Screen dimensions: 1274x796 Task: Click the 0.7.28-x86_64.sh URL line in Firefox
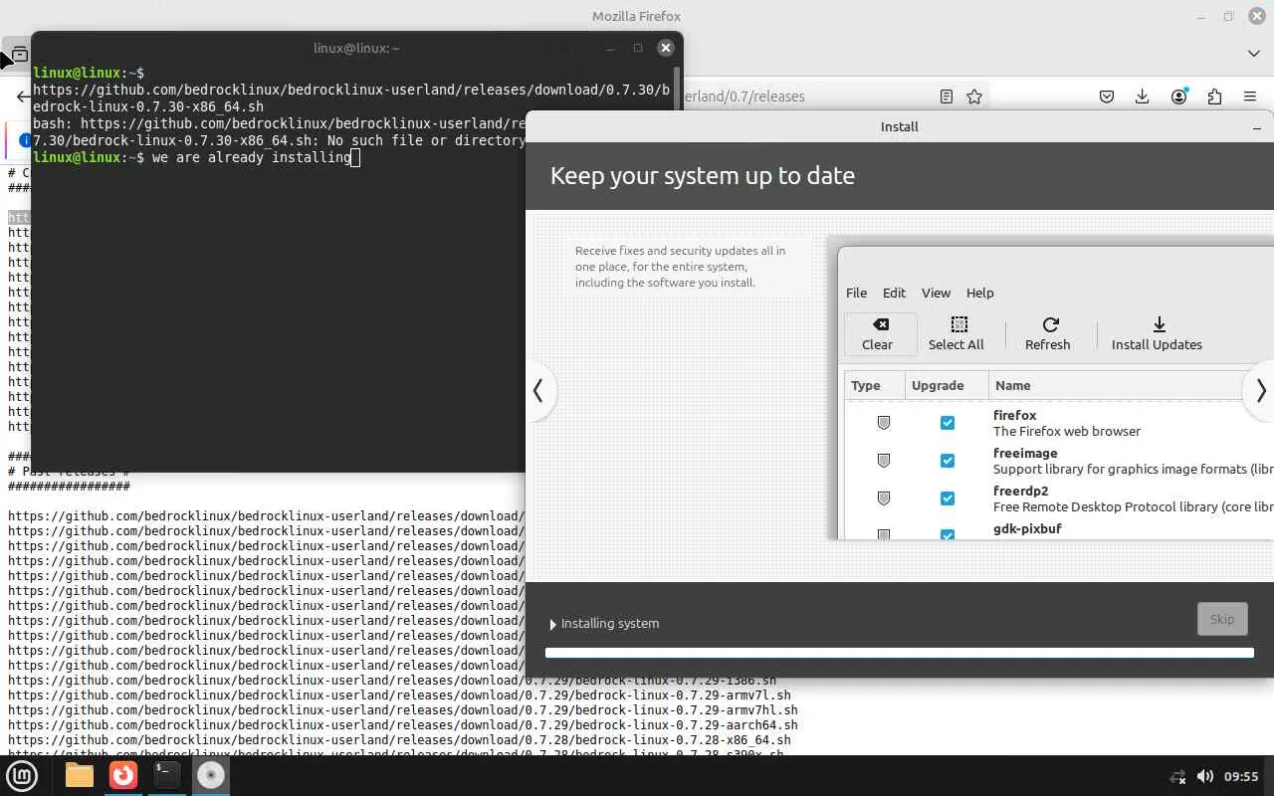tap(399, 740)
